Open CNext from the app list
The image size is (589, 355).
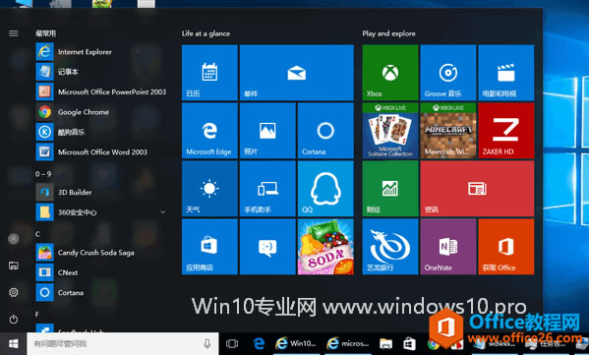point(101,272)
